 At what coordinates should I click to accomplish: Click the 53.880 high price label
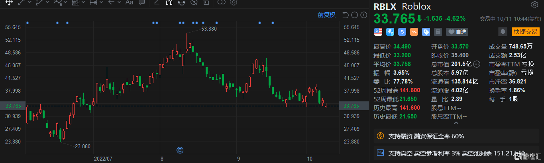[209, 29]
